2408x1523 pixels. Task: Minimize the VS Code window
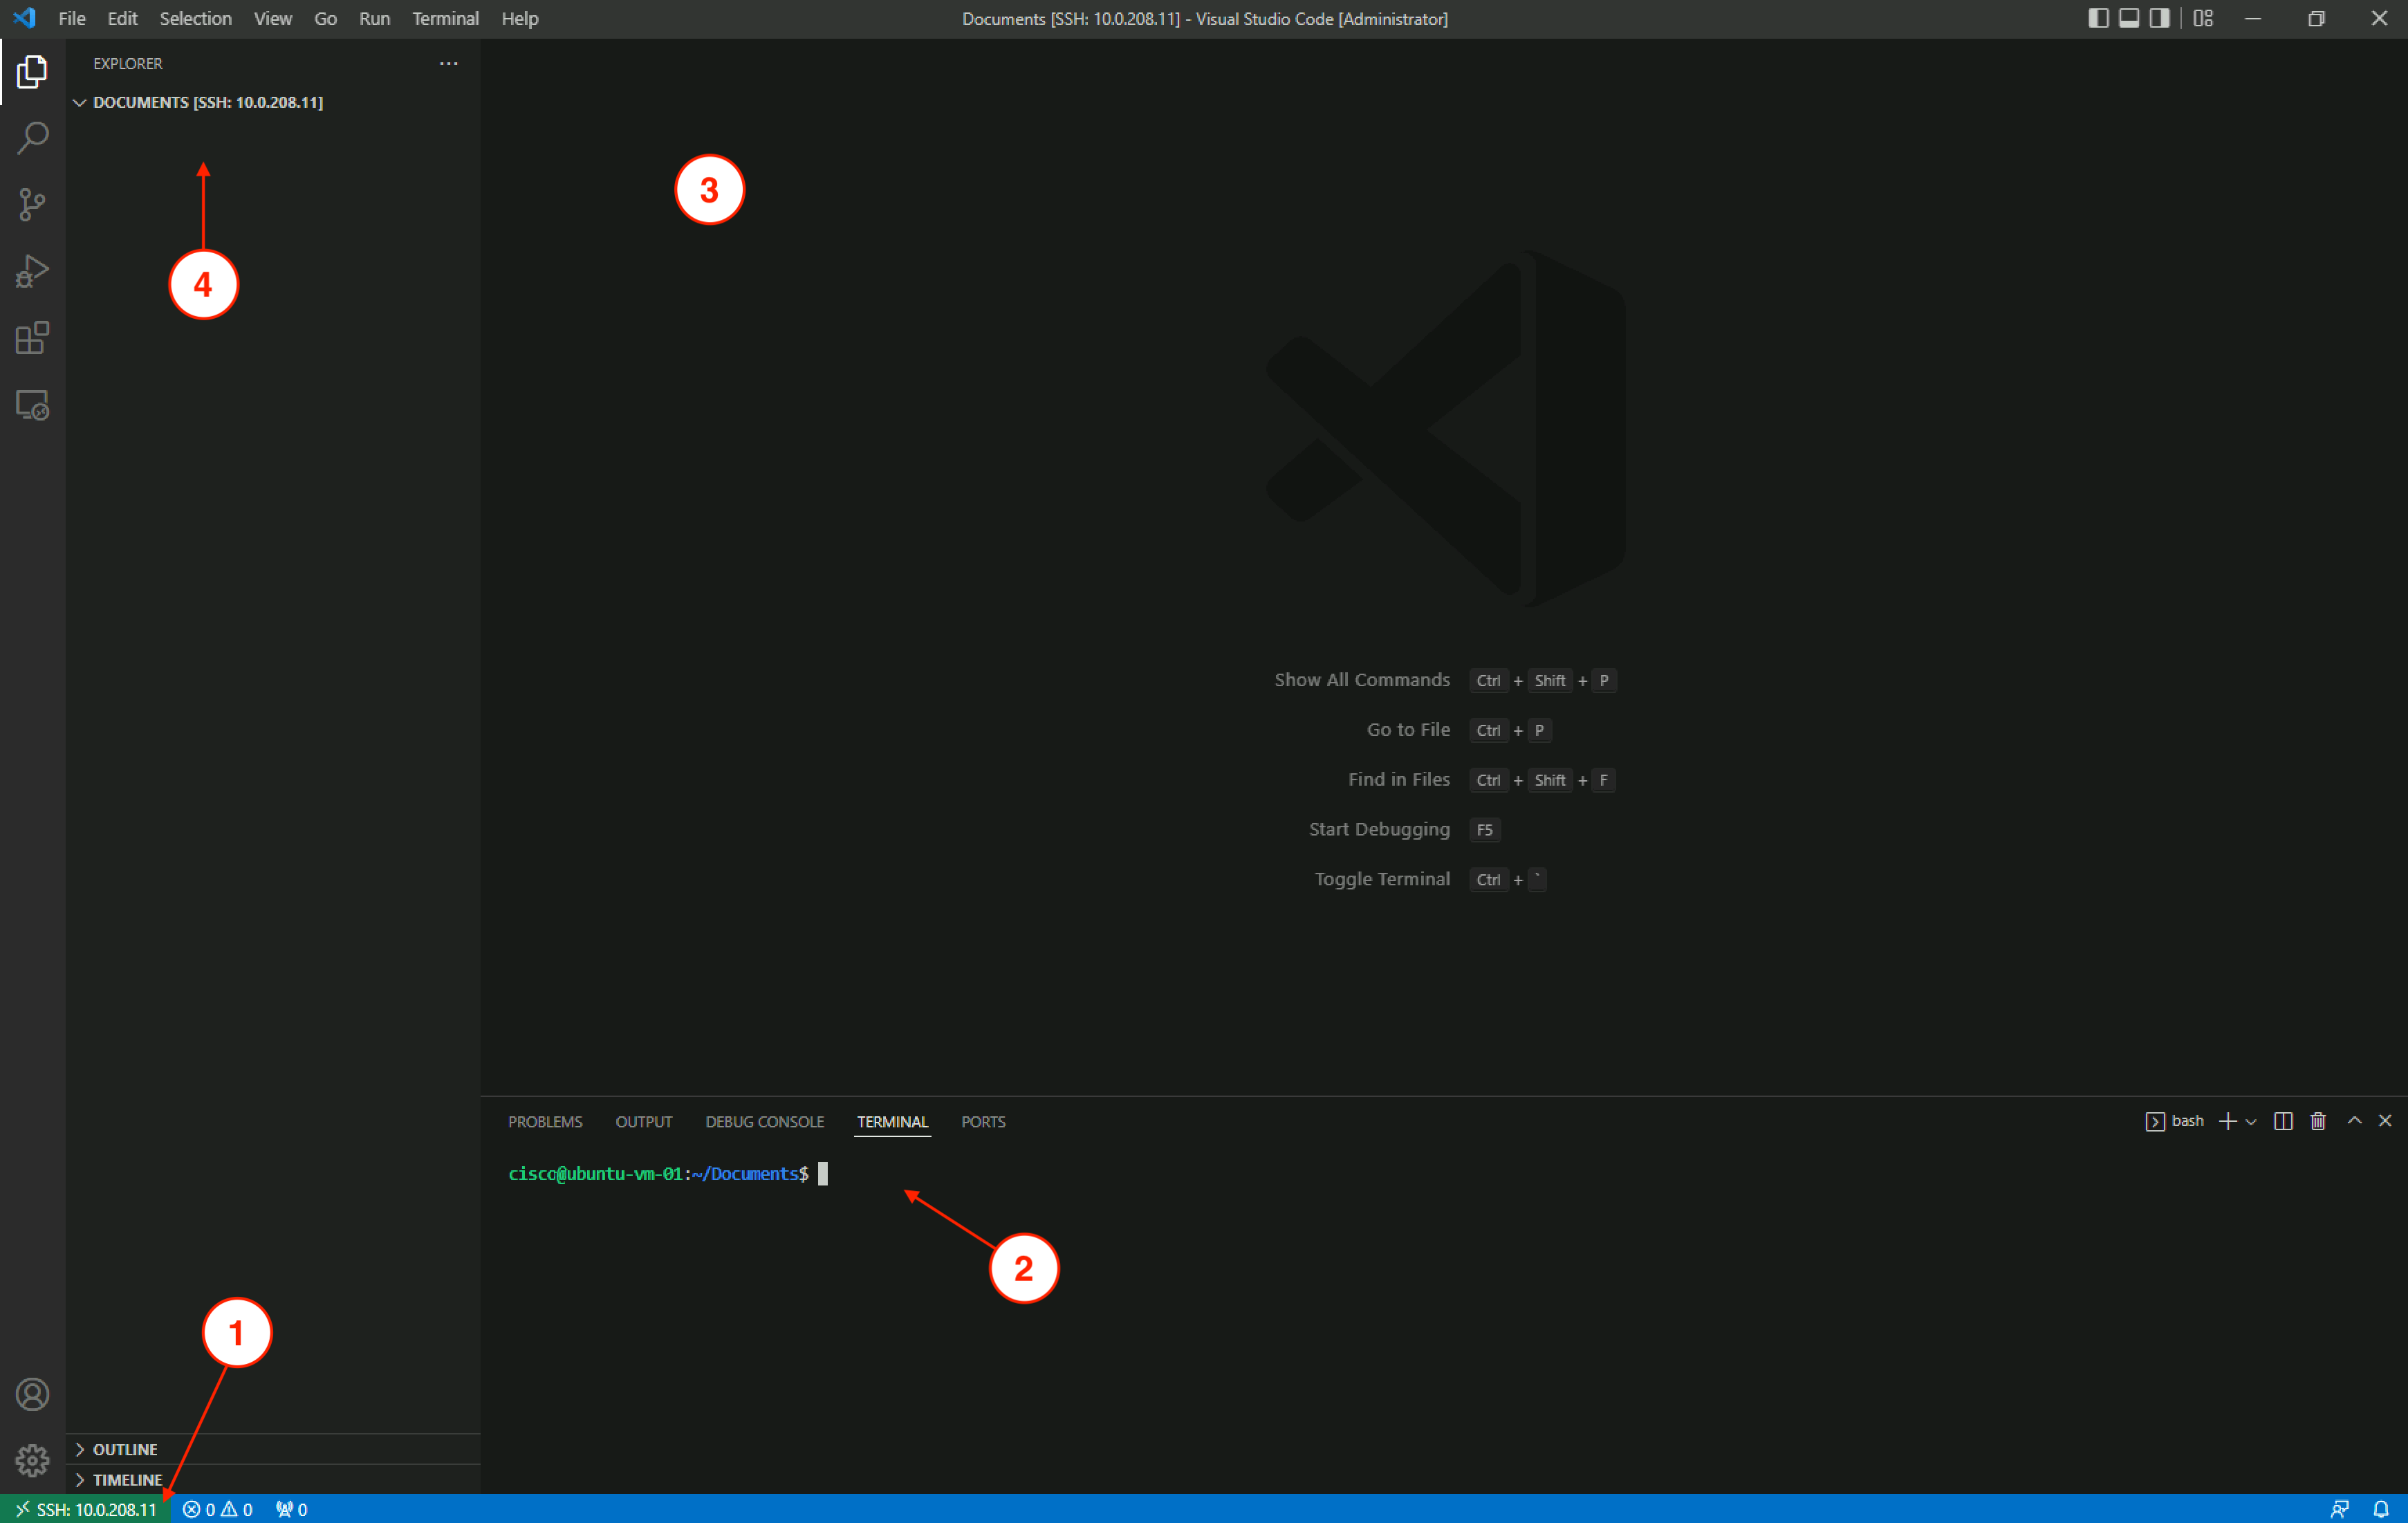[2252, 18]
